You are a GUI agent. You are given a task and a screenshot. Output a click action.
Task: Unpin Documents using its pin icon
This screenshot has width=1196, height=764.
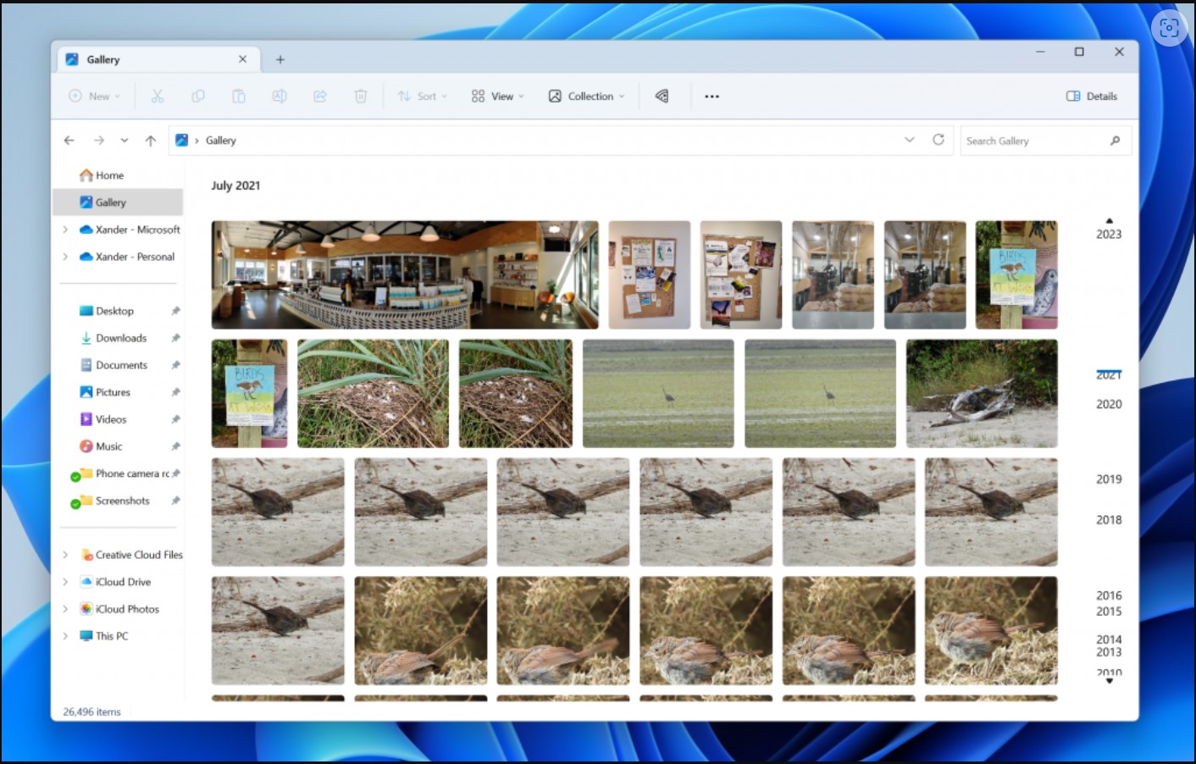[x=176, y=365]
